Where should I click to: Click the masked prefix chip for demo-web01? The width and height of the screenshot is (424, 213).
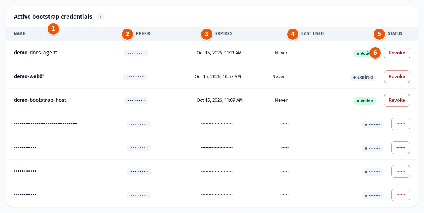135,77
